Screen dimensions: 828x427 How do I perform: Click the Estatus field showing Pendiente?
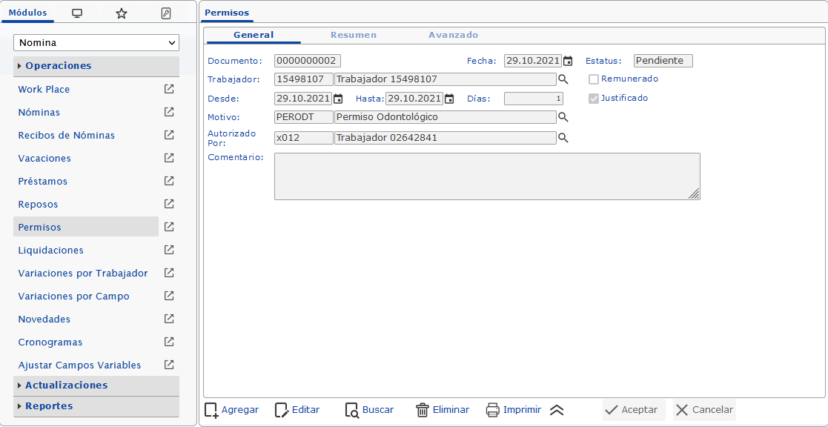[663, 61]
